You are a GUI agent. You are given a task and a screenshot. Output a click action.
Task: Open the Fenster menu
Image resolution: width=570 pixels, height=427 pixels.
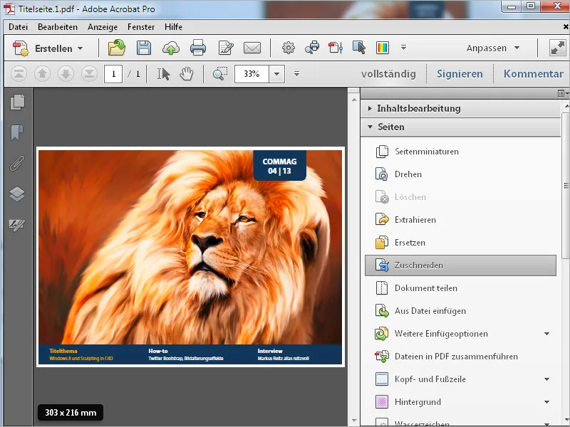[141, 27]
